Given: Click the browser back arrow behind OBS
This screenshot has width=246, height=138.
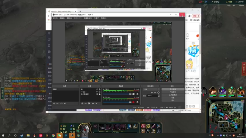Looking at the screenshot, I should coord(49,16).
